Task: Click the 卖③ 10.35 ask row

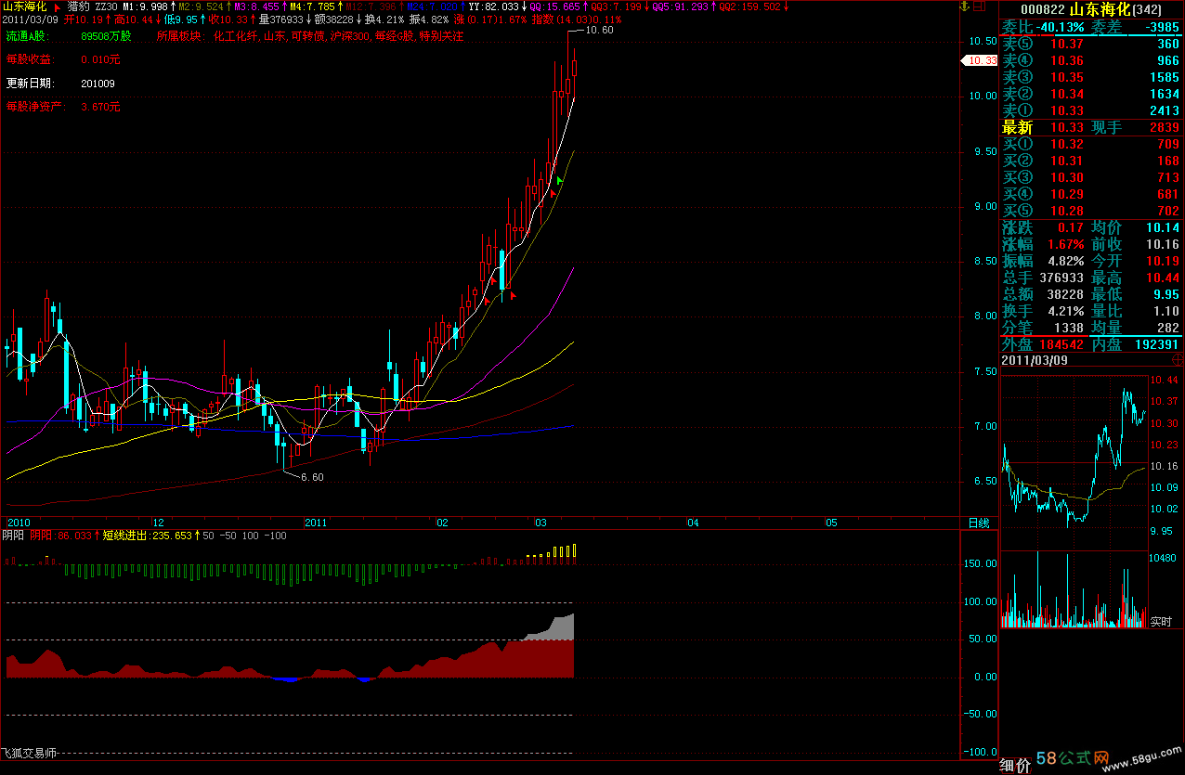Action: pyautogui.click(x=1091, y=78)
